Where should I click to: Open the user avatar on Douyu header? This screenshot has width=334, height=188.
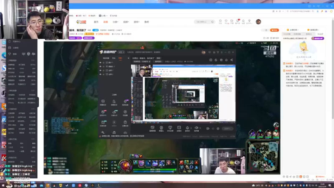(258, 22)
